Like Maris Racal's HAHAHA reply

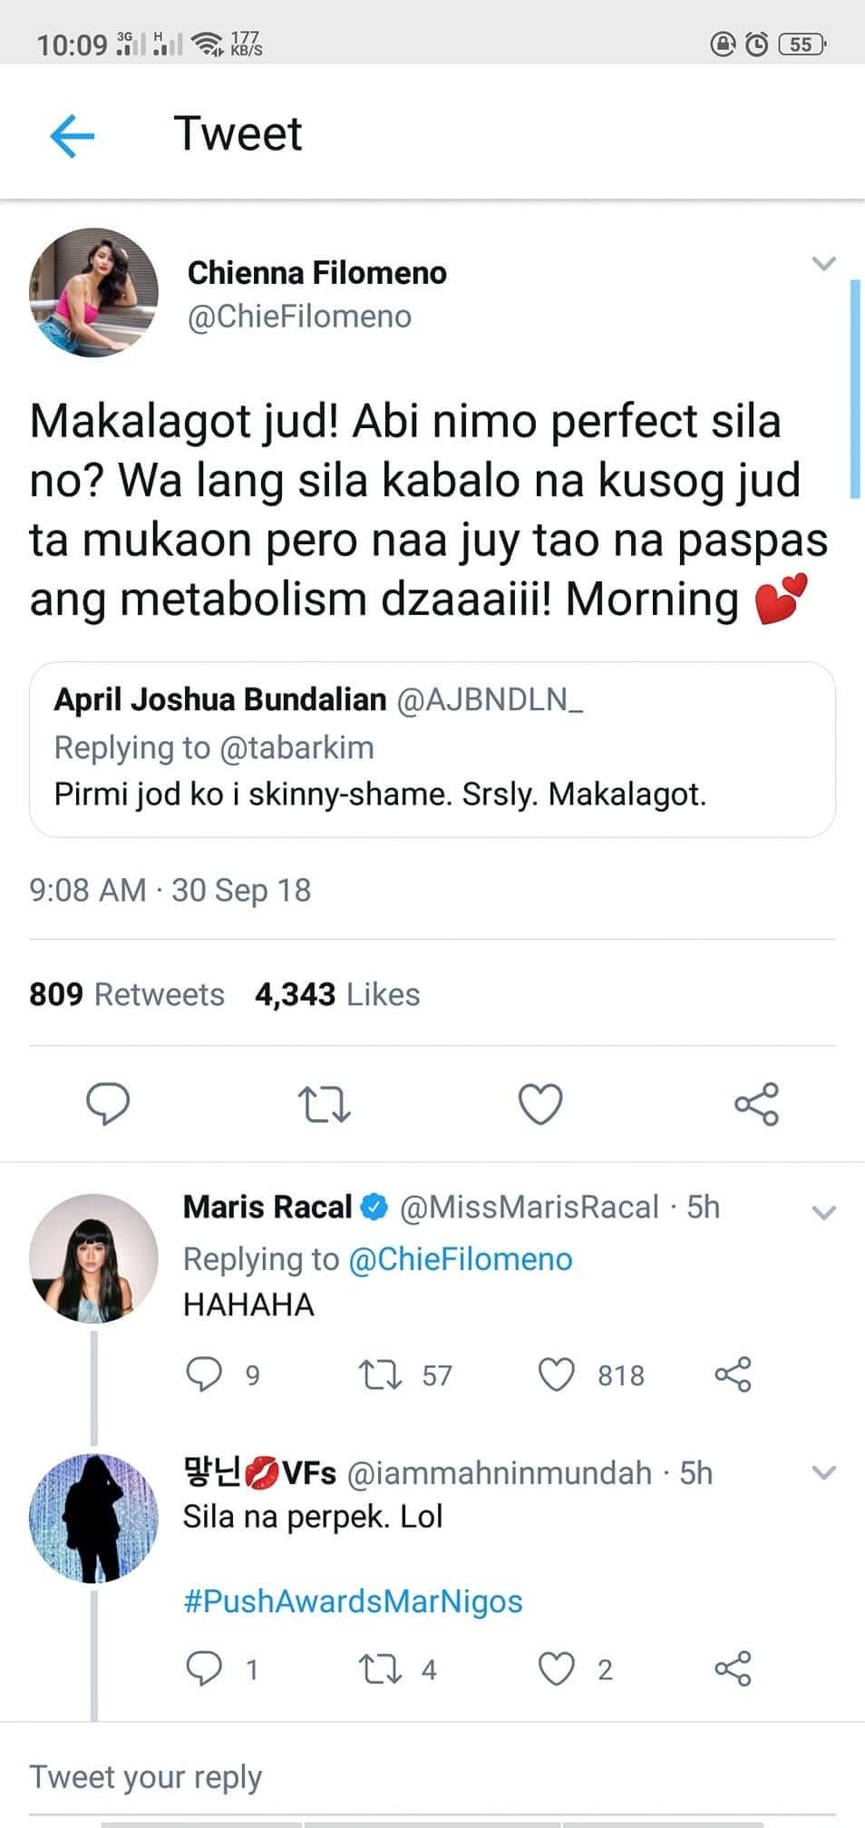(x=557, y=1374)
